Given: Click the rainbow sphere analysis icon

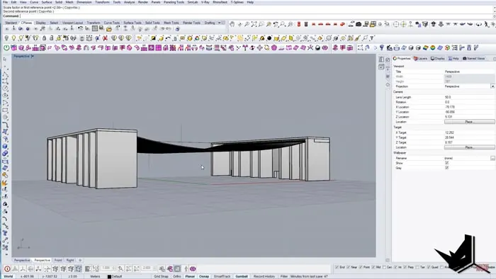Looking at the screenshot, I should click(433, 47).
